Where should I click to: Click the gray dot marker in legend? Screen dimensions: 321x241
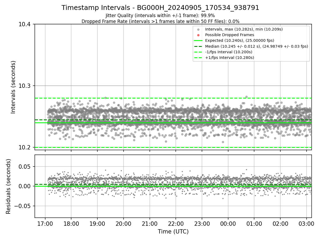pos(198,29)
